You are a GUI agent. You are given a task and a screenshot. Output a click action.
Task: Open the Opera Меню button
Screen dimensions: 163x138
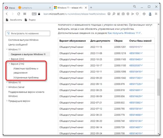[x=10, y=8]
